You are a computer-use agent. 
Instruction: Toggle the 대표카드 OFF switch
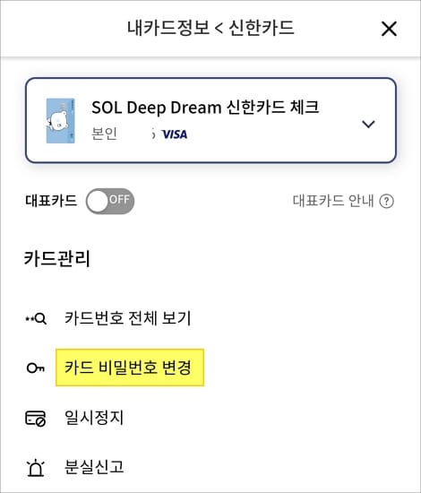110,201
